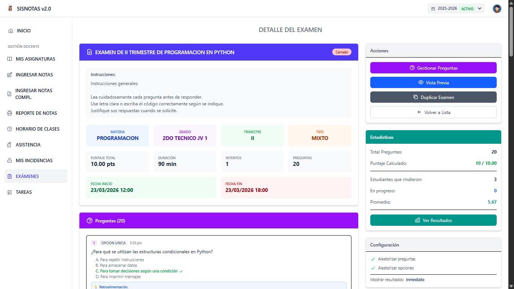Click the ACTIVO status label
The height and width of the screenshot is (289, 514).
tap(467, 9)
